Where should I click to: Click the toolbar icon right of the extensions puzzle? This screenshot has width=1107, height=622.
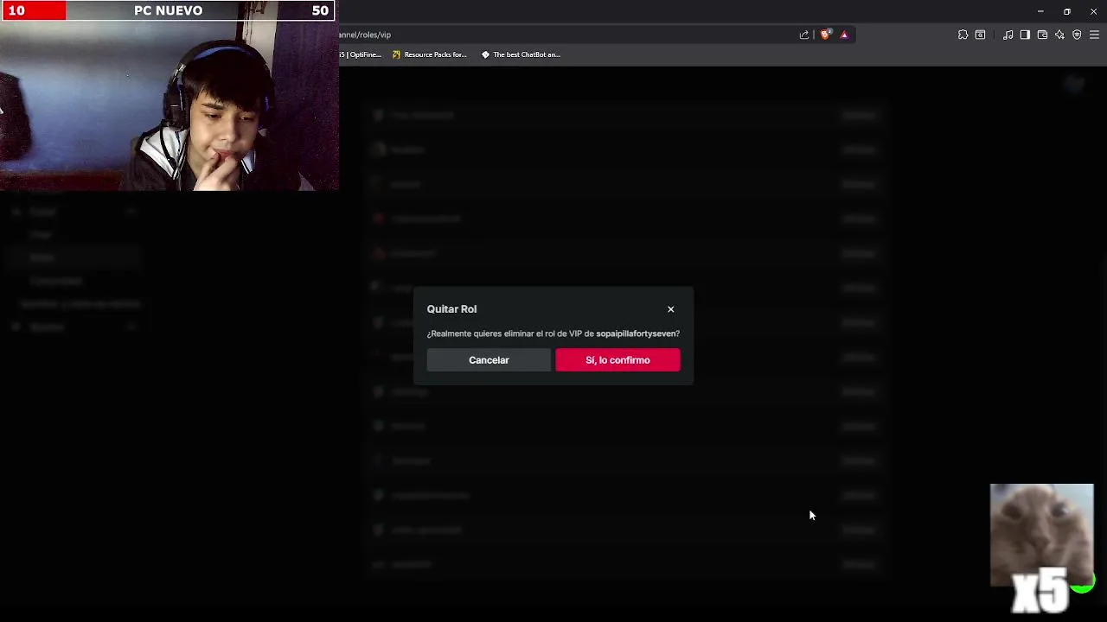click(x=980, y=35)
